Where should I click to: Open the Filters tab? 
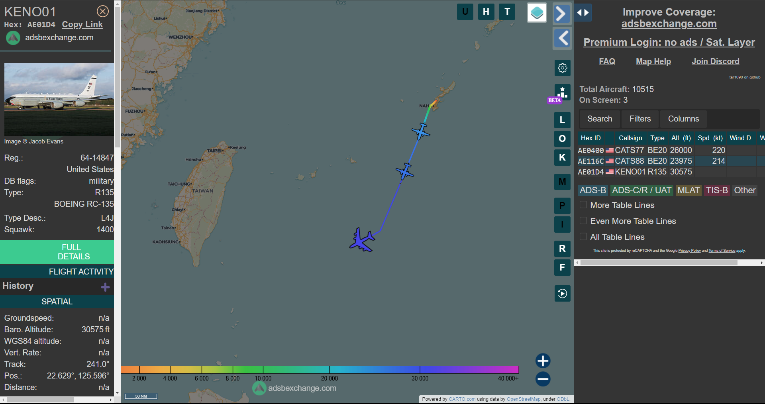pyautogui.click(x=640, y=119)
